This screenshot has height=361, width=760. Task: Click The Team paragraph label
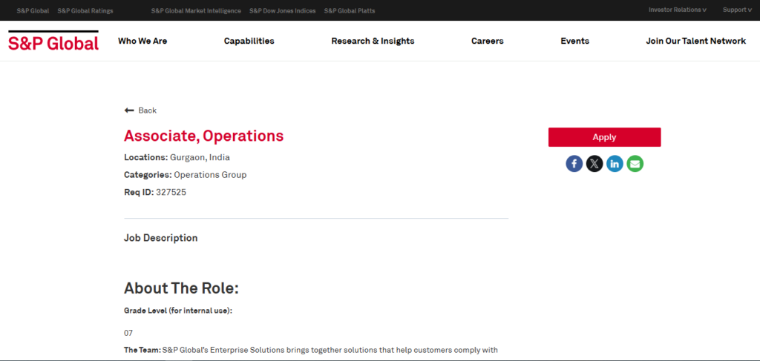click(142, 350)
